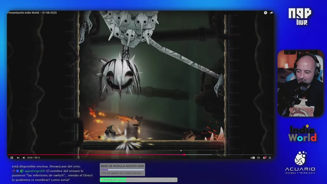Click the blue plus badge in chat
Image resolution: width=327 pixels, height=184 pixels.
[x=17, y=171]
